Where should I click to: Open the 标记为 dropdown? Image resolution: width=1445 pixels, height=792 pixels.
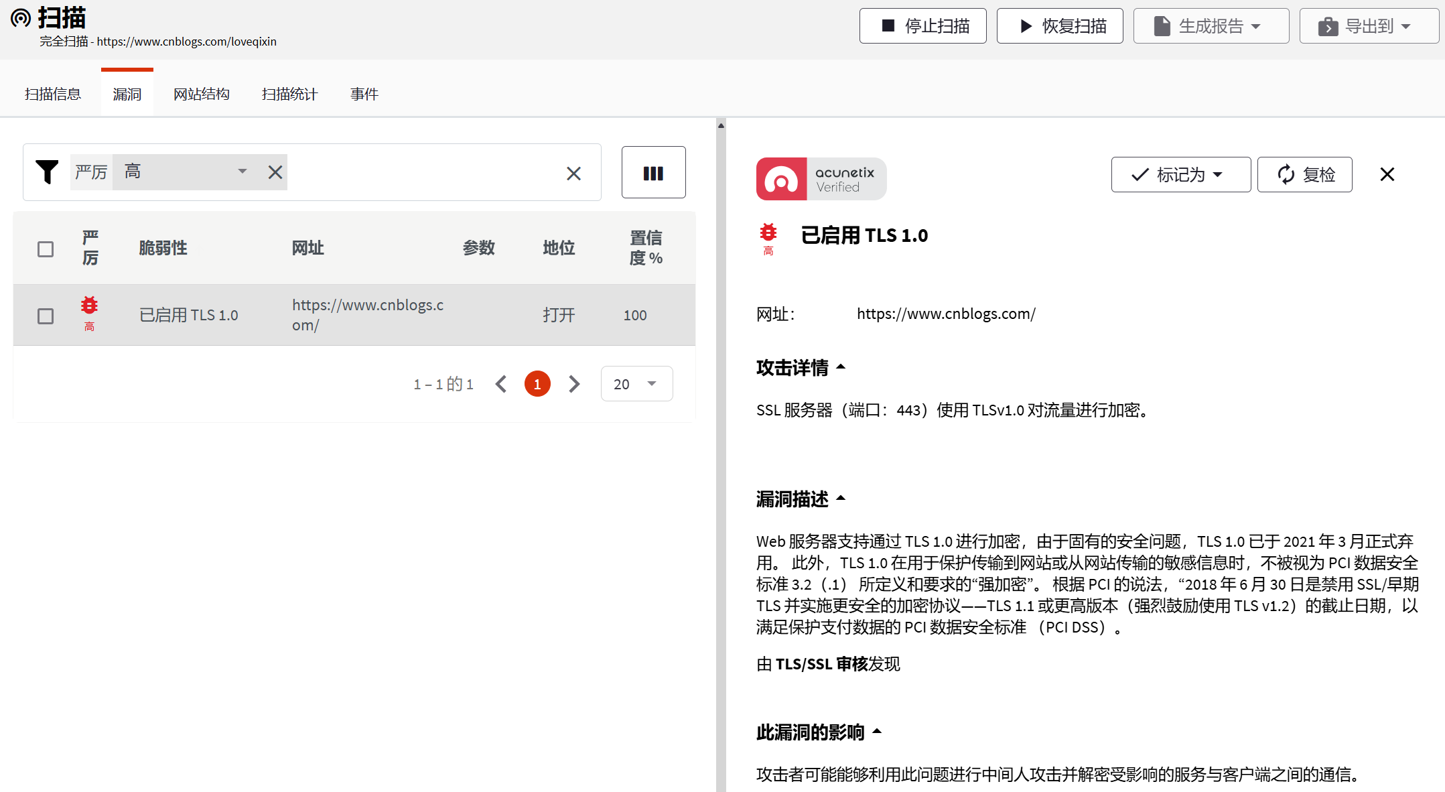click(1180, 174)
